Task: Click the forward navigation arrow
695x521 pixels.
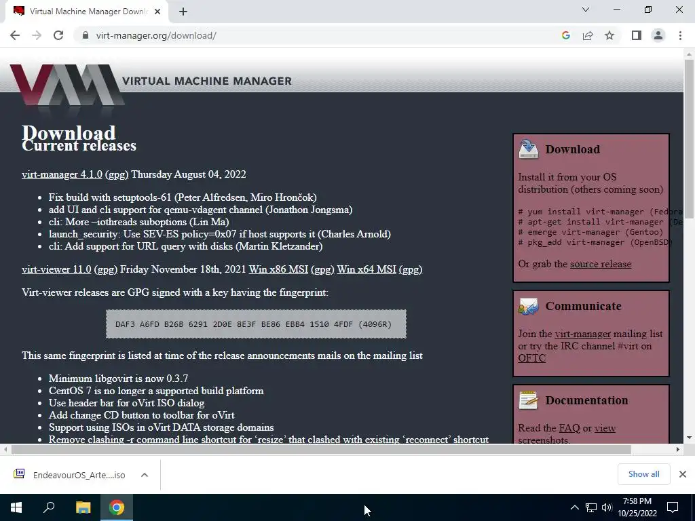Action: click(37, 35)
